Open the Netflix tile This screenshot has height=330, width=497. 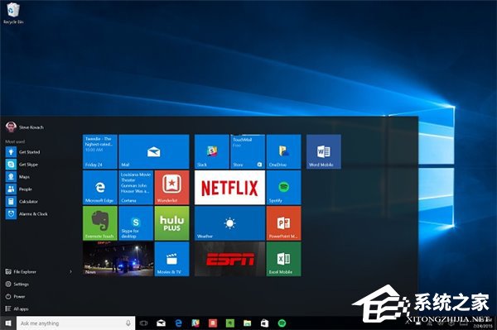229,187
